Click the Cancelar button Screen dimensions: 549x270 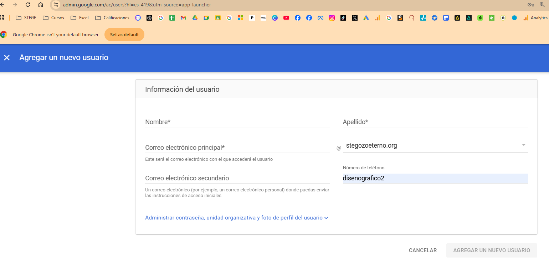(x=422, y=250)
